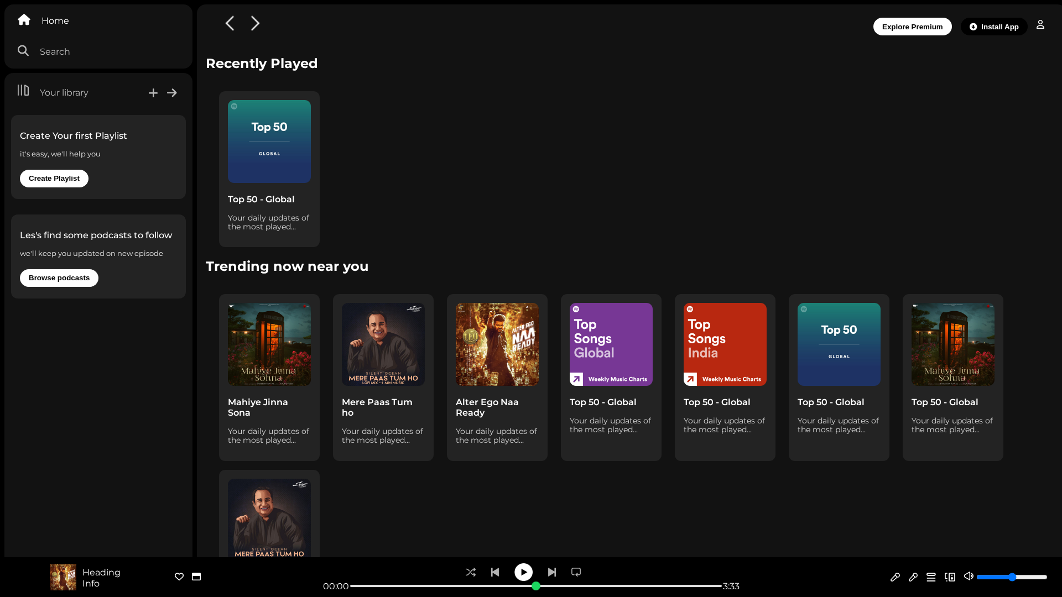
Task: Toggle repeat mode icon
Action: point(576,572)
